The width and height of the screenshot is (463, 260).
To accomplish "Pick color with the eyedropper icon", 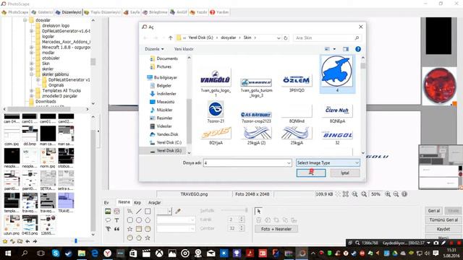I will [178, 211].
